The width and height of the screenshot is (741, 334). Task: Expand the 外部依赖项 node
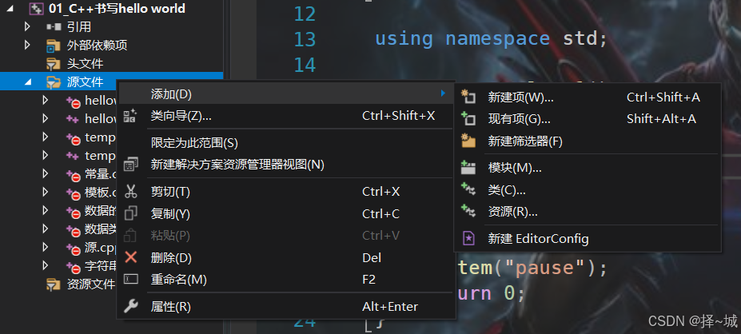click(x=27, y=45)
